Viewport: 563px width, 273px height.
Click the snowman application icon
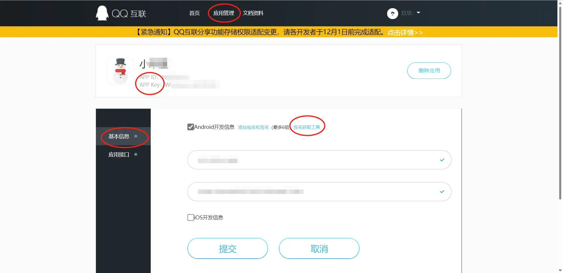[x=120, y=71]
